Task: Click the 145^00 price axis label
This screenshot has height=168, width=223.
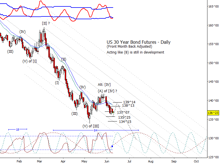Action: click(x=214, y=82)
